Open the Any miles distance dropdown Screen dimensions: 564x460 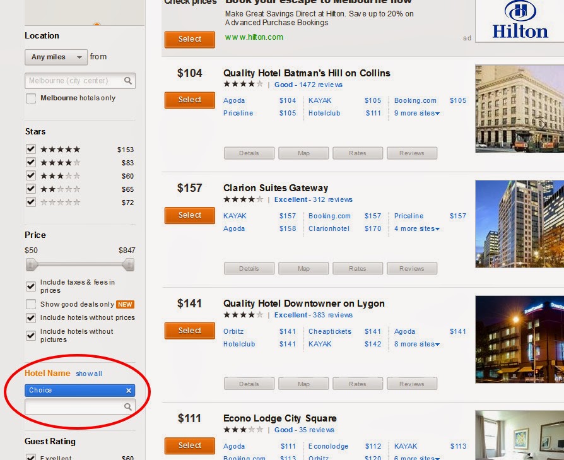click(56, 57)
